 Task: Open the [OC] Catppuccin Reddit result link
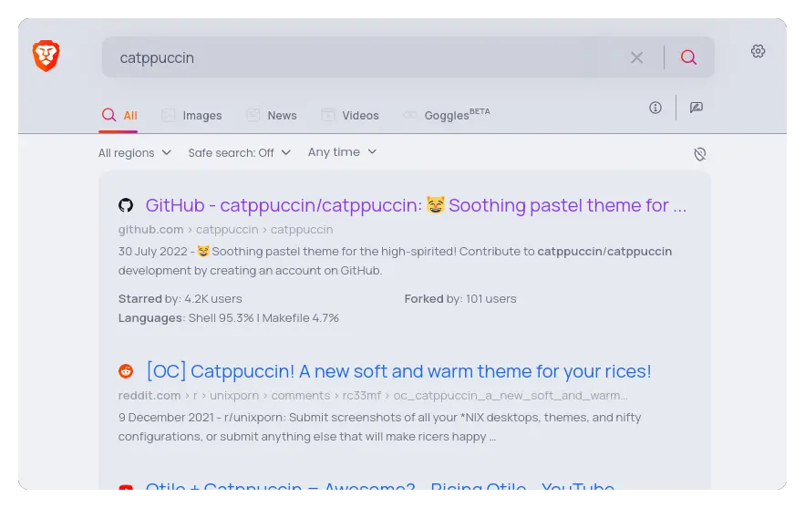point(398,371)
